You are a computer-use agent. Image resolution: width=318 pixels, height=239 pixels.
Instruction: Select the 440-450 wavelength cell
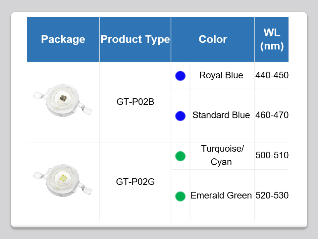(x=272, y=75)
